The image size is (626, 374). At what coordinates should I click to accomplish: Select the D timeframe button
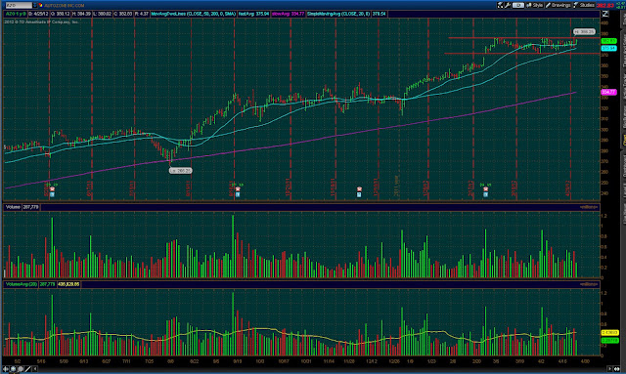pos(517,5)
